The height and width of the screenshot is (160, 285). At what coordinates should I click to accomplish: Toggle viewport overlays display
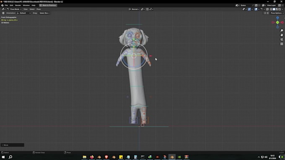click(x=256, y=9)
